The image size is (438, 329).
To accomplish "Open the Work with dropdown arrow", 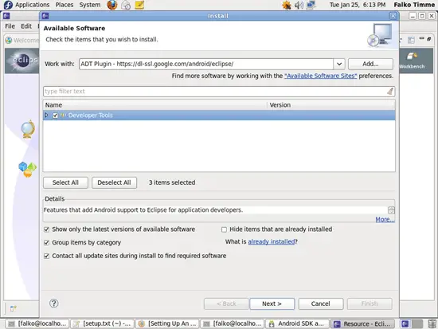I will click(339, 64).
